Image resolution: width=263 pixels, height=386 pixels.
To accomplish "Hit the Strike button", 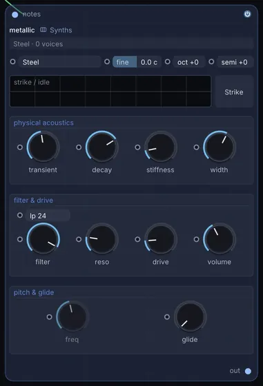I will pyautogui.click(x=234, y=92).
